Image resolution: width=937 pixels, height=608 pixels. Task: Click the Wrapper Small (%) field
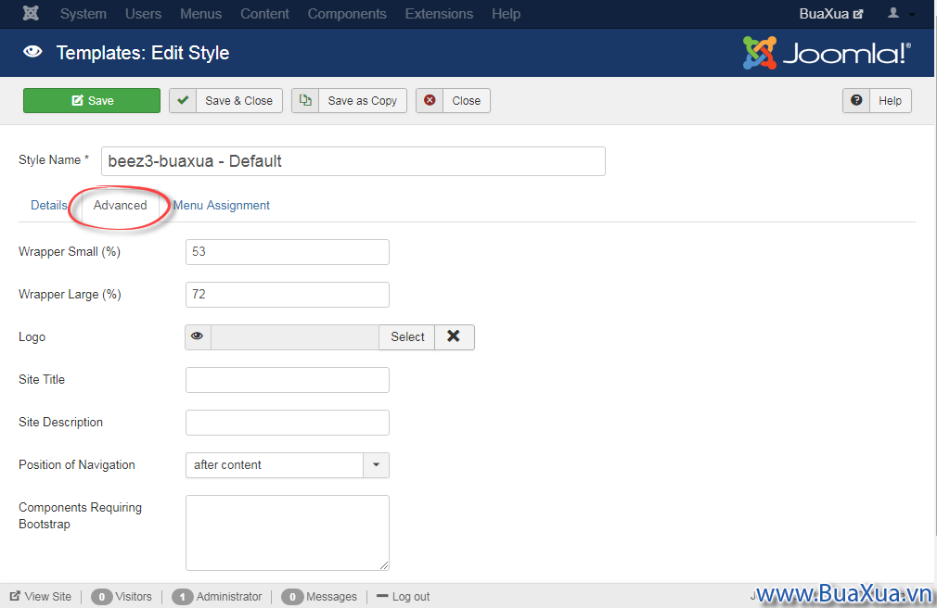click(288, 252)
